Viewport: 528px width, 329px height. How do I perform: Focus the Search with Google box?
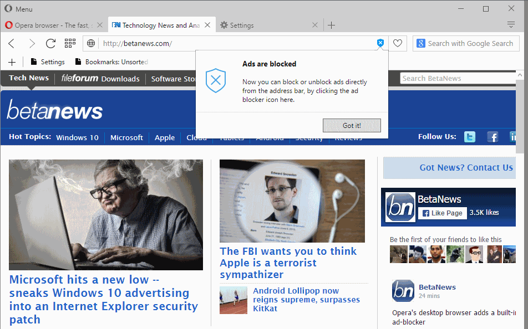470,43
